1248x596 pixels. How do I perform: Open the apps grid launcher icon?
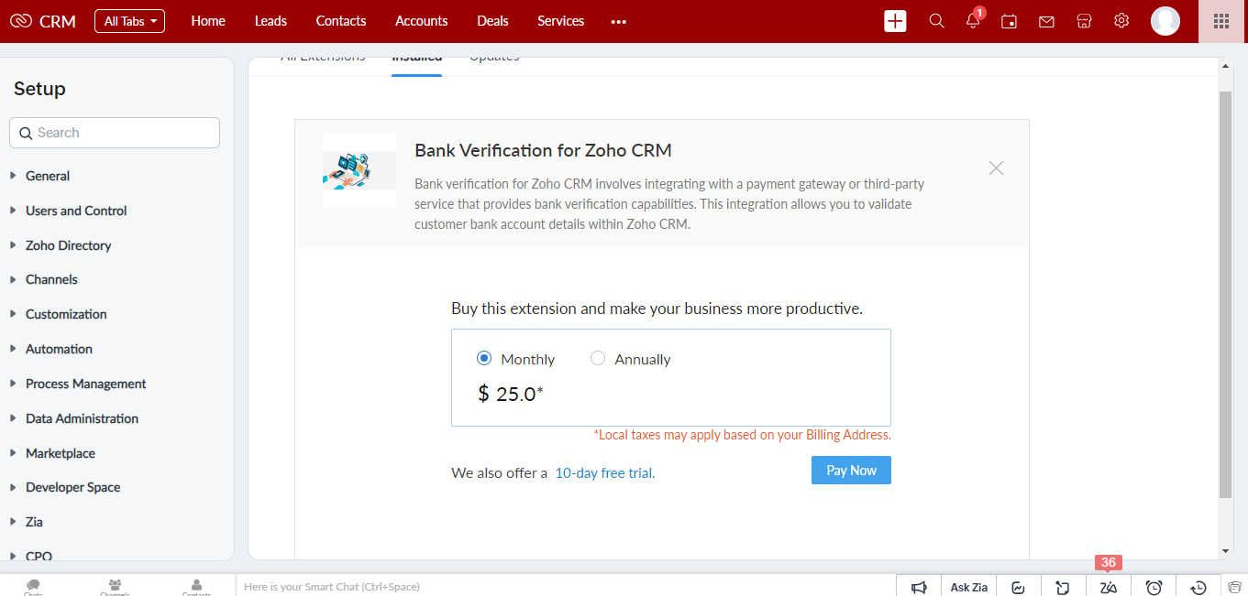1220,21
